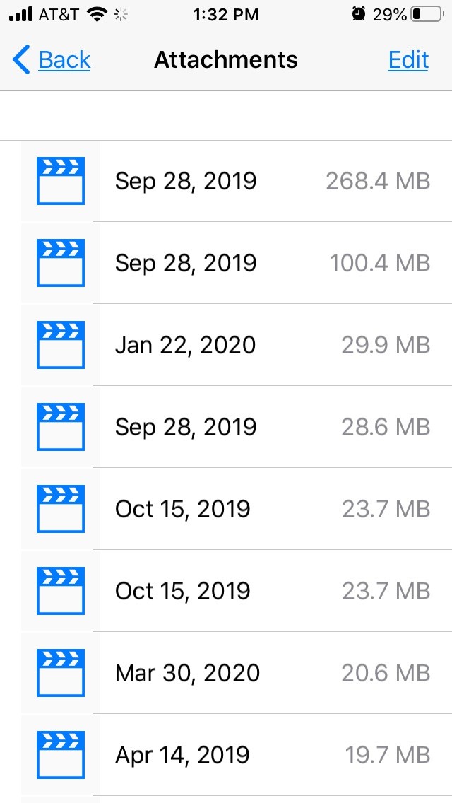Tap the Attachments title header
The height and width of the screenshot is (803, 452).
(225, 60)
